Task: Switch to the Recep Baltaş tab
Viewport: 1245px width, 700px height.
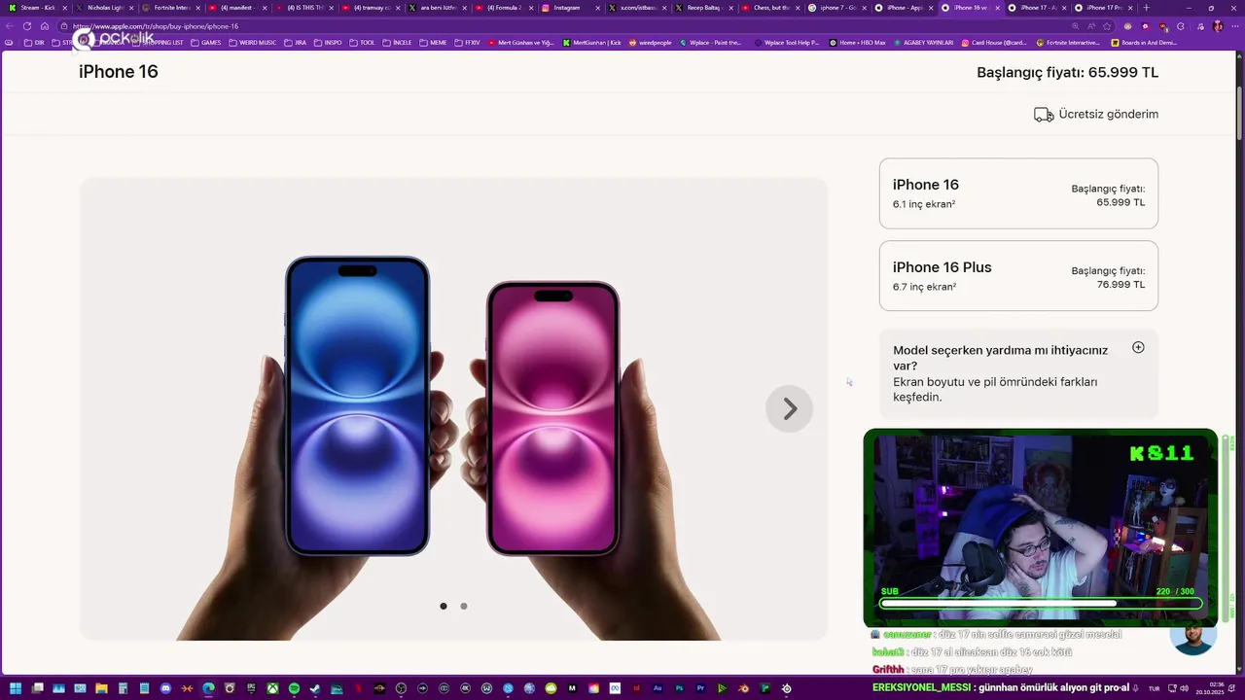Action: tap(704, 8)
